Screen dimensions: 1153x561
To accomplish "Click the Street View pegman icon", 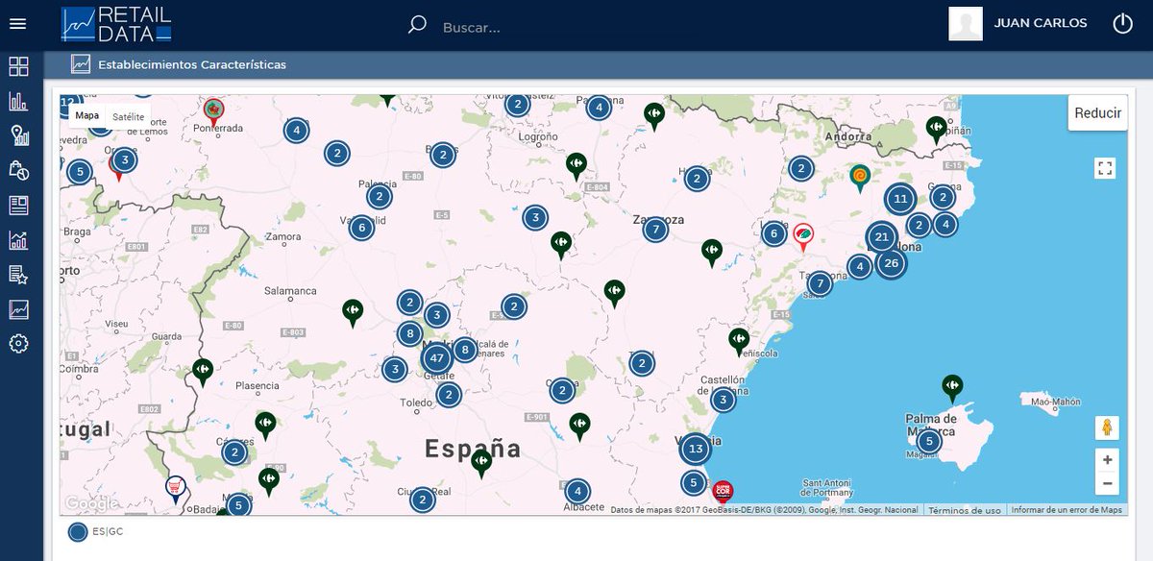I will pos(1107,427).
